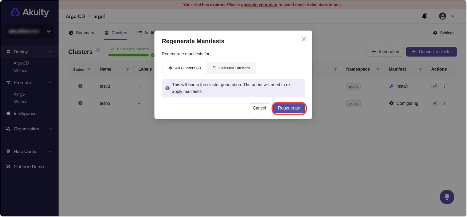Screen dimensions: 467x217
Task: Click status icon for test-1
Action: pos(80,86)
